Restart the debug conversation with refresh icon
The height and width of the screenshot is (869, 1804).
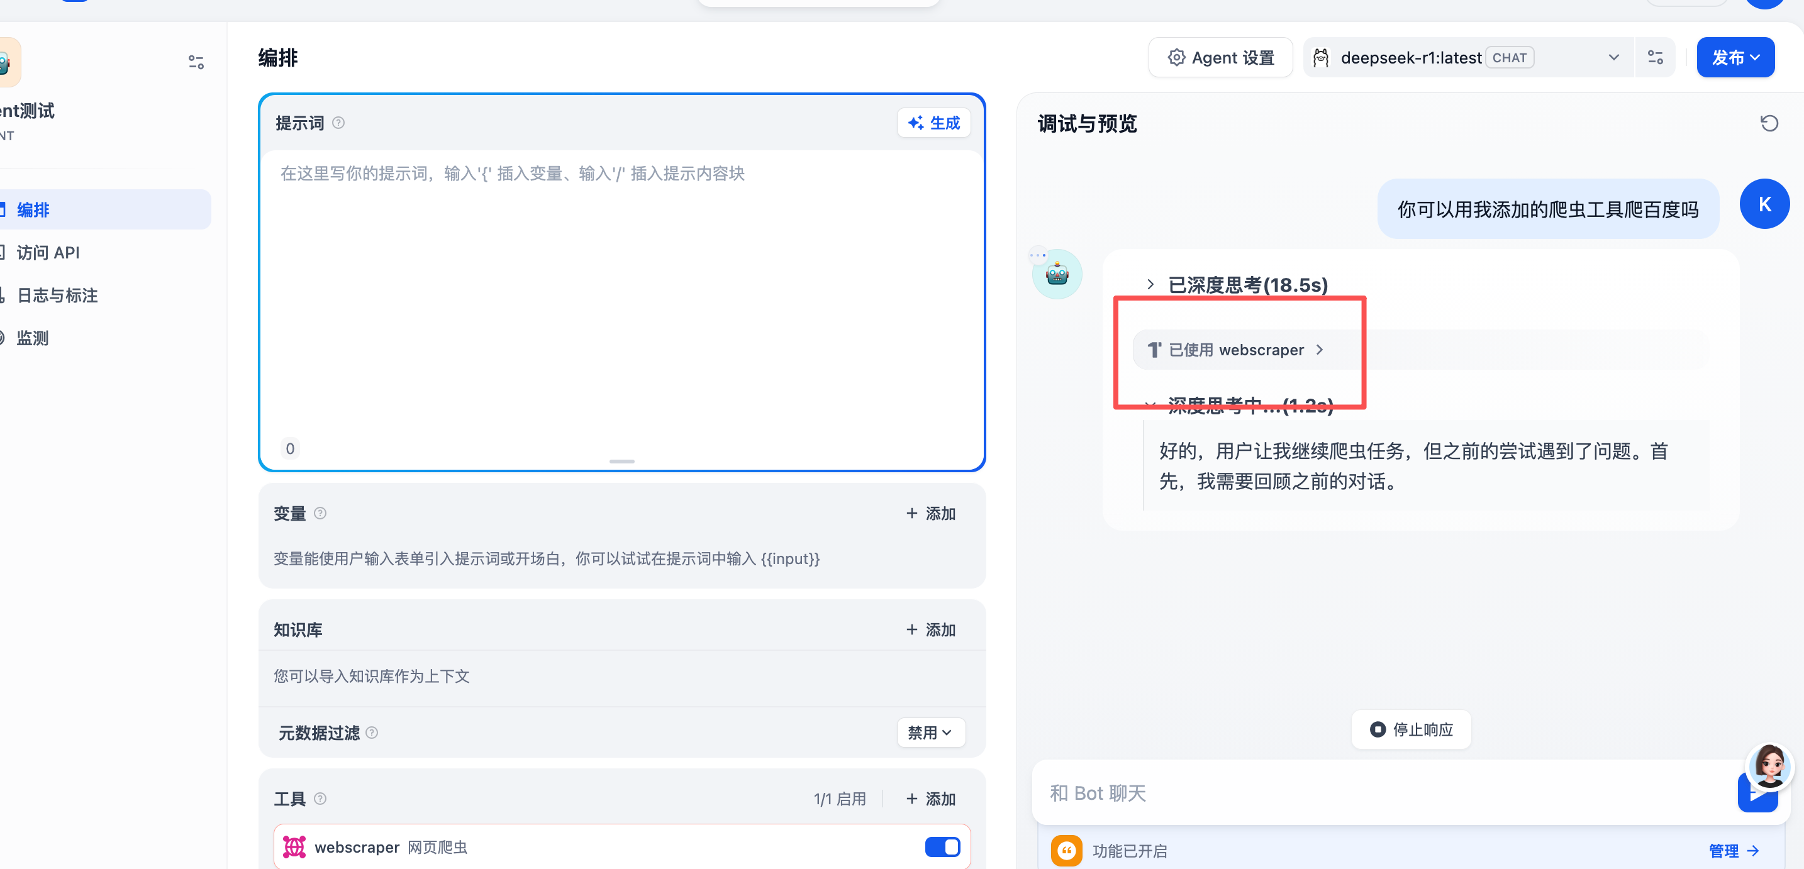[x=1769, y=124]
